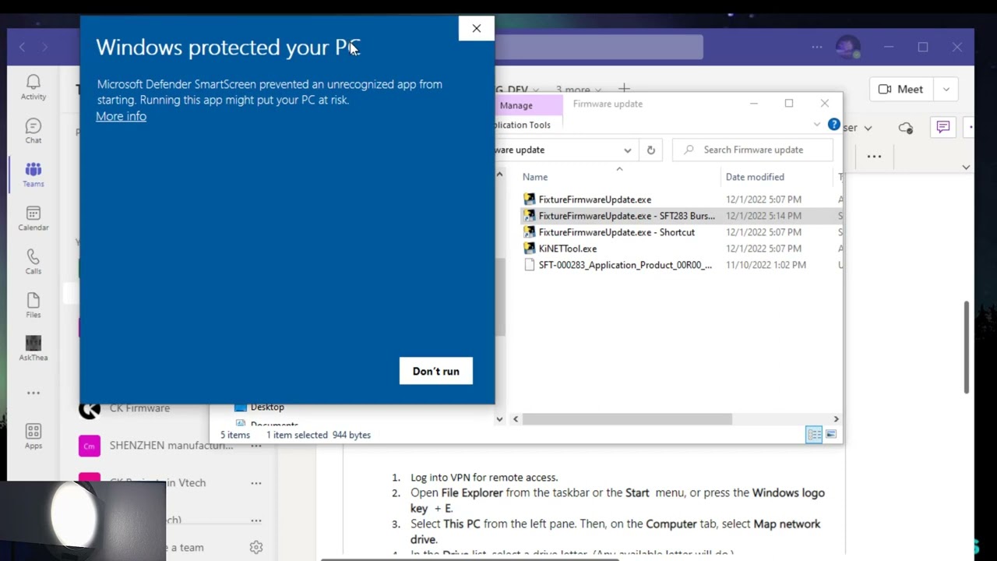The height and width of the screenshot is (561, 997).
Task: Select KiNETTool.exe file
Action: 568,249
